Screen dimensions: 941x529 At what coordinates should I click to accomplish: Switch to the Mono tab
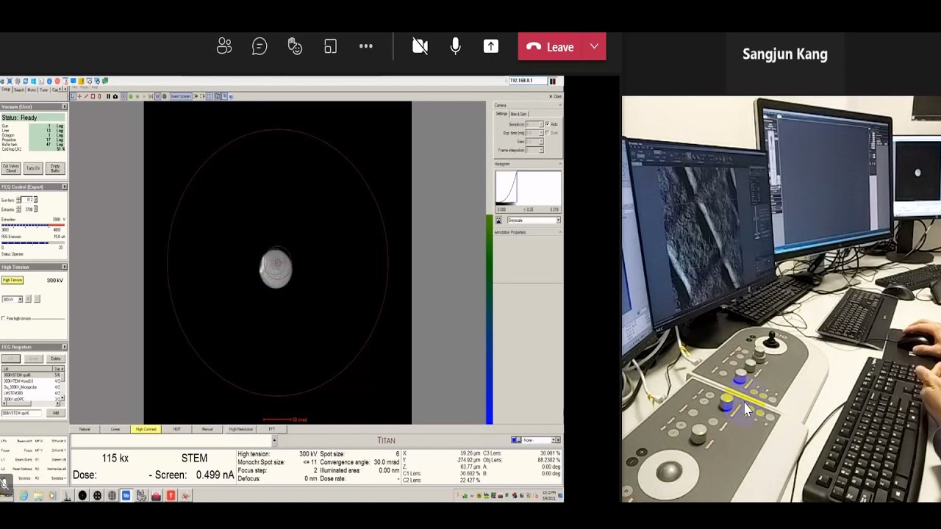(x=32, y=90)
